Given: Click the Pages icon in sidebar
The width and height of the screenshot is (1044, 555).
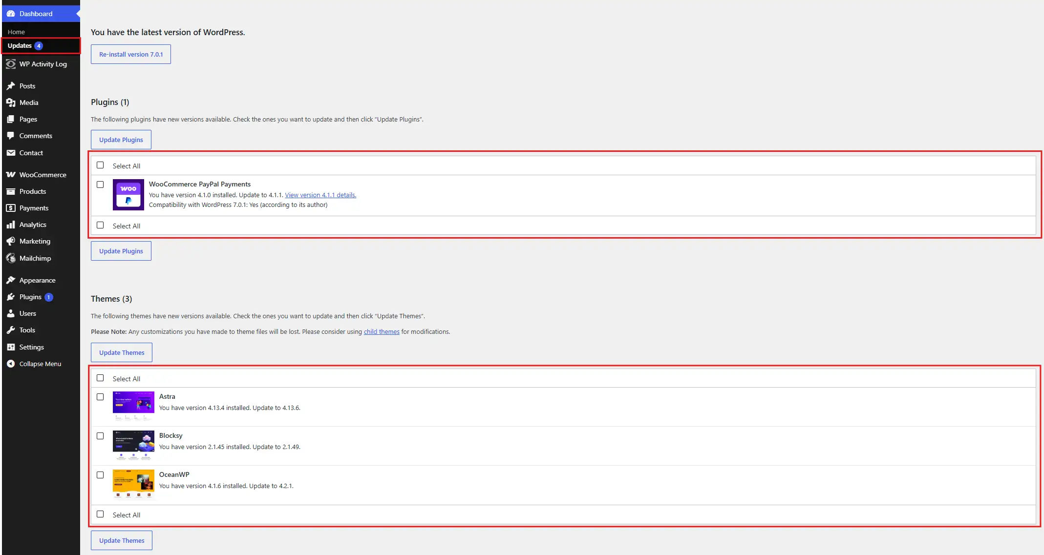Looking at the screenshot, I should point(11,119).
